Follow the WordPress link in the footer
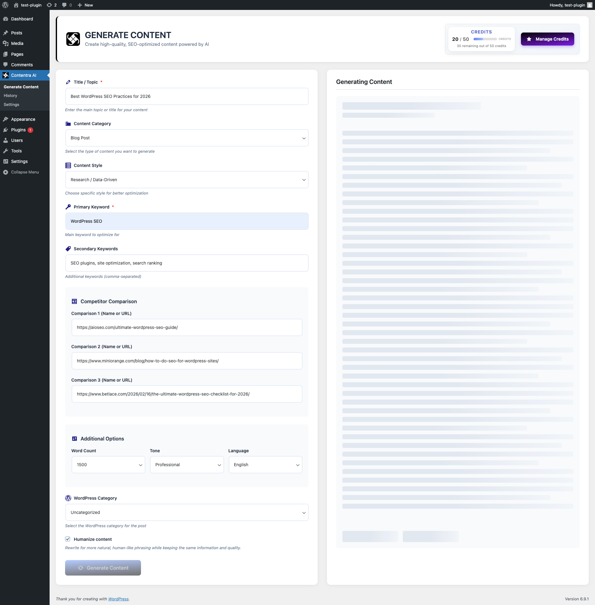Viewport: 595px width, 605px height. point(118,599)
